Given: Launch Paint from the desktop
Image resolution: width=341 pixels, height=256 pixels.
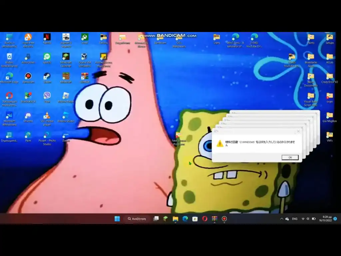Looking at the screenshot, I should click(28, 137).
